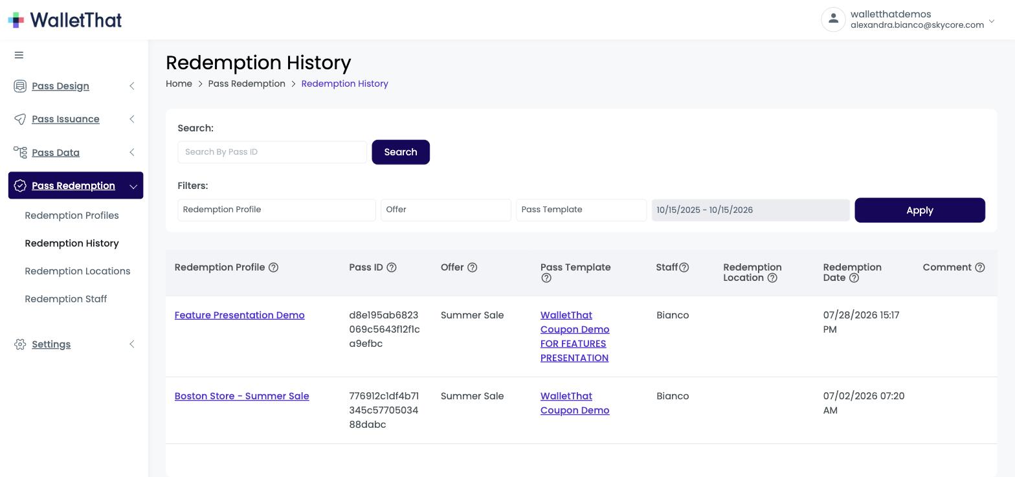This screenshot has width=1015, height=477.
Task: Open WalletThat Coupon Demo link in Boston row
Action: tap(575, 403)
